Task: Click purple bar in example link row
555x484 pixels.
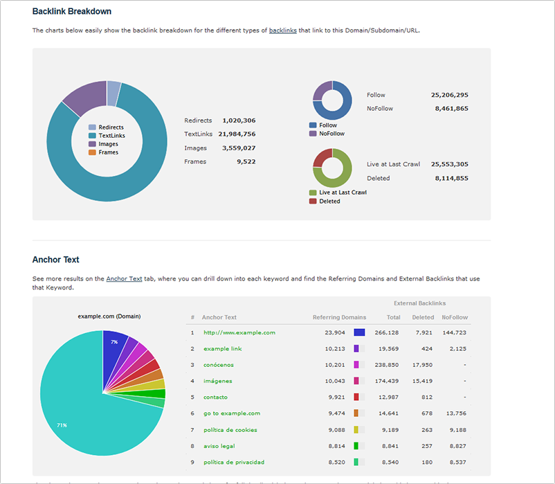Action: [356, 349]
